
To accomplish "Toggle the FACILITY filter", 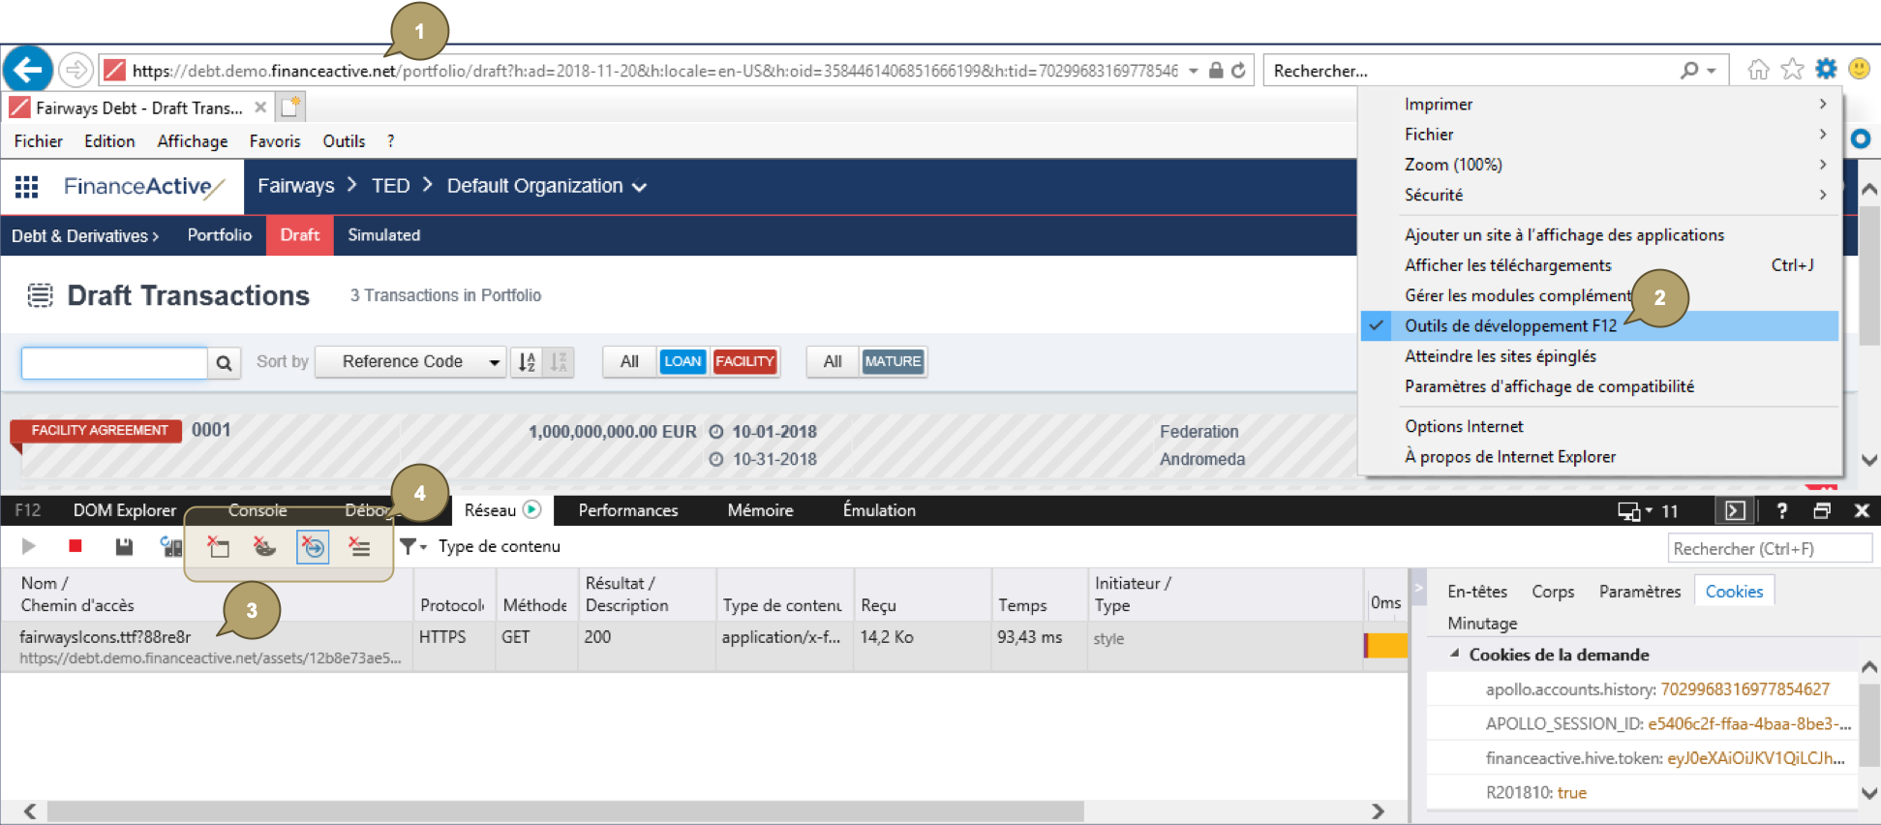I will click(x=744, y=361).
